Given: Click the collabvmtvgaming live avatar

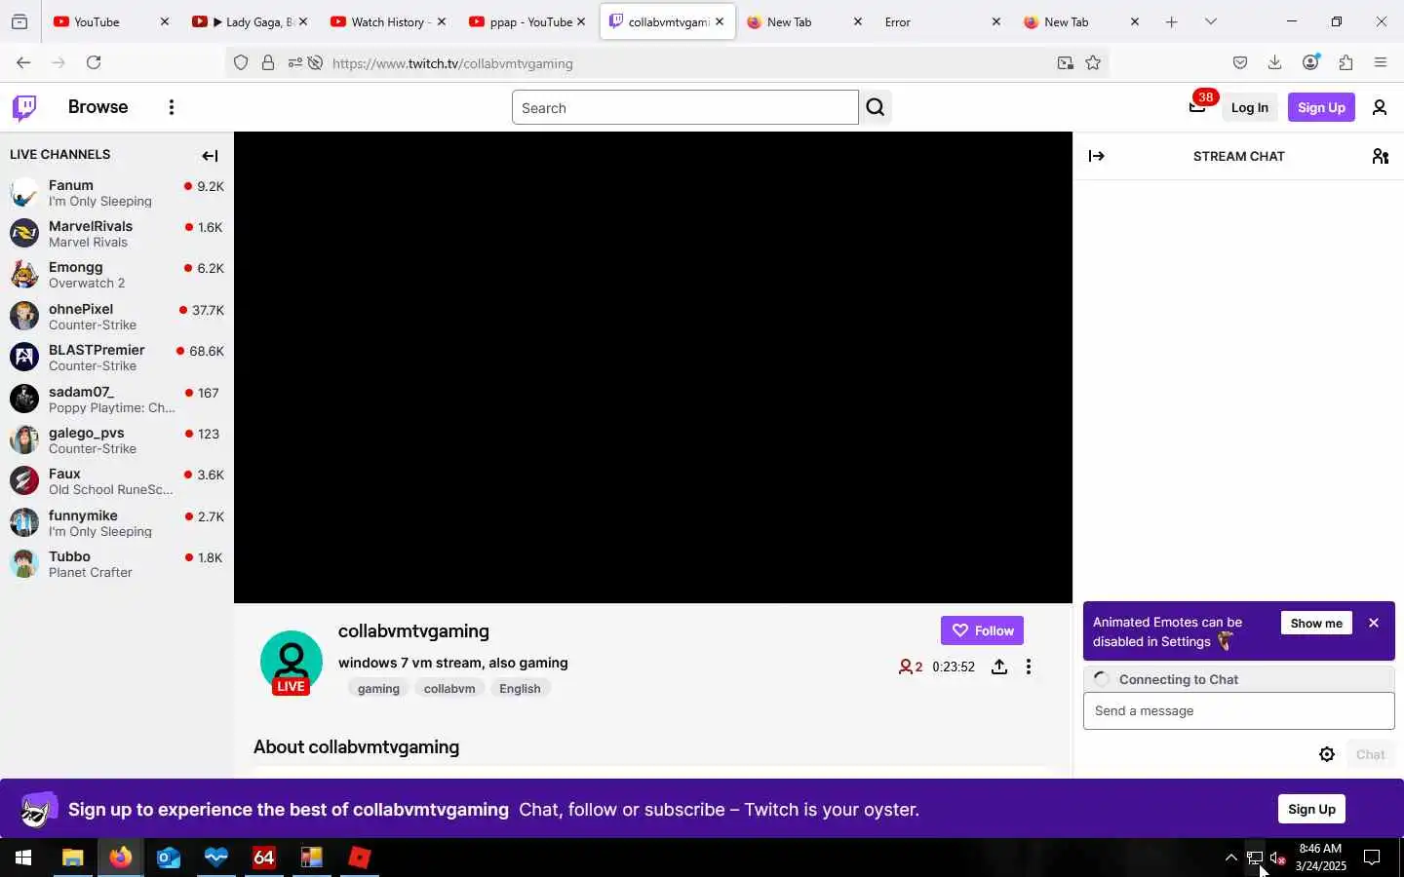Looking at the screenshot, I should [x=291, y=663].
